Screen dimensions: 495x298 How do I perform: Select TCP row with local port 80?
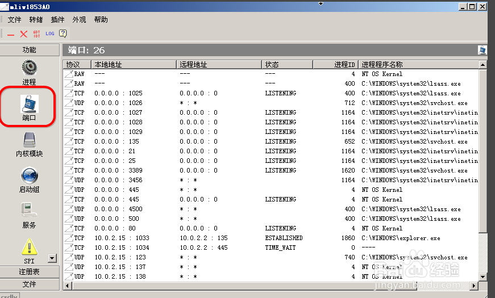tap(271, 228)
